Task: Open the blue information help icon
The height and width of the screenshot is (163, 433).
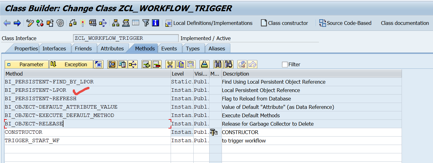Action: [x=156, y=23]
